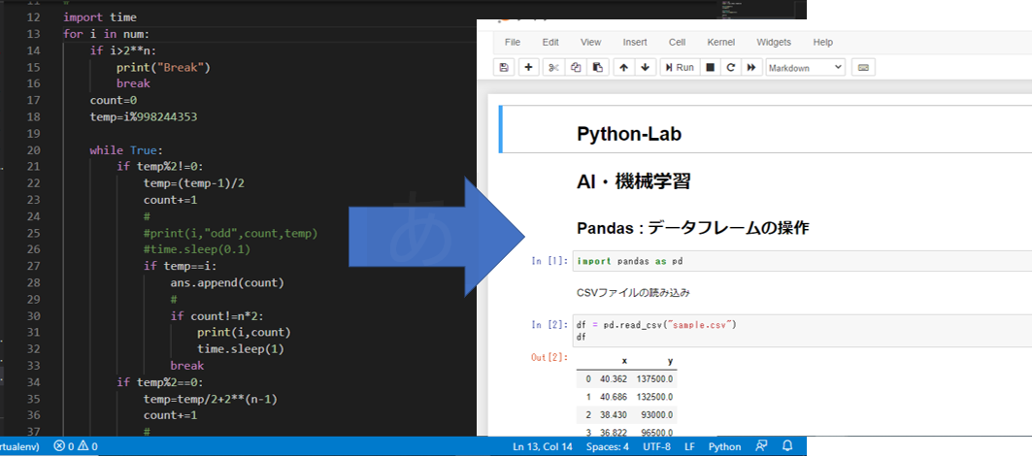Screen dimensions: 1033x457
Task: Open the Widgets menu in Jupyter
Action: pyautogui.click(x=774, y=42)
